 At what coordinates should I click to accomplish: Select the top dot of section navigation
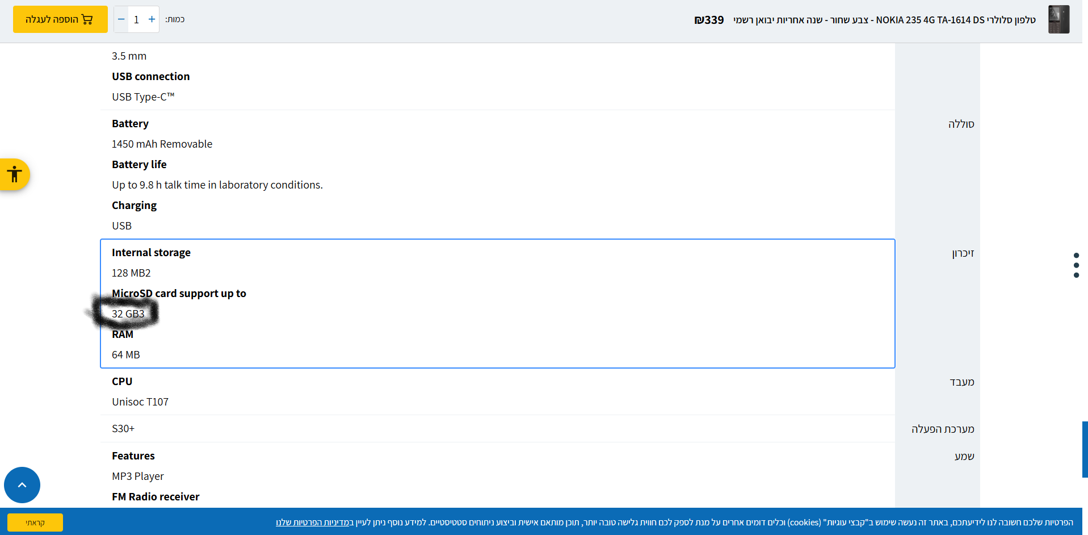click(1076, 256)
